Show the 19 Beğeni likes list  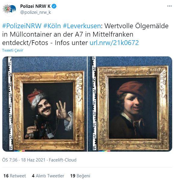80,176
